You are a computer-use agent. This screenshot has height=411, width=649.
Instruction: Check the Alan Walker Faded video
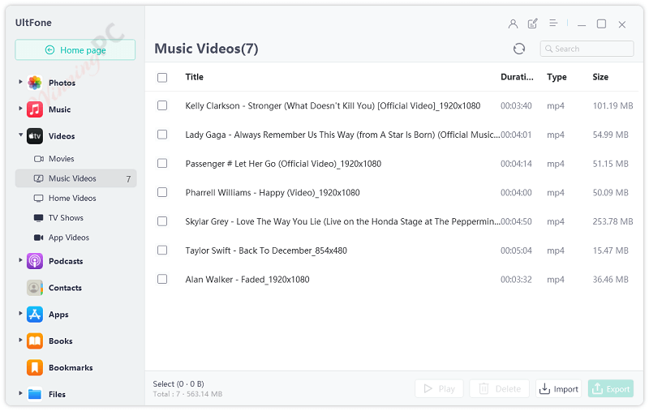[162, 280]
